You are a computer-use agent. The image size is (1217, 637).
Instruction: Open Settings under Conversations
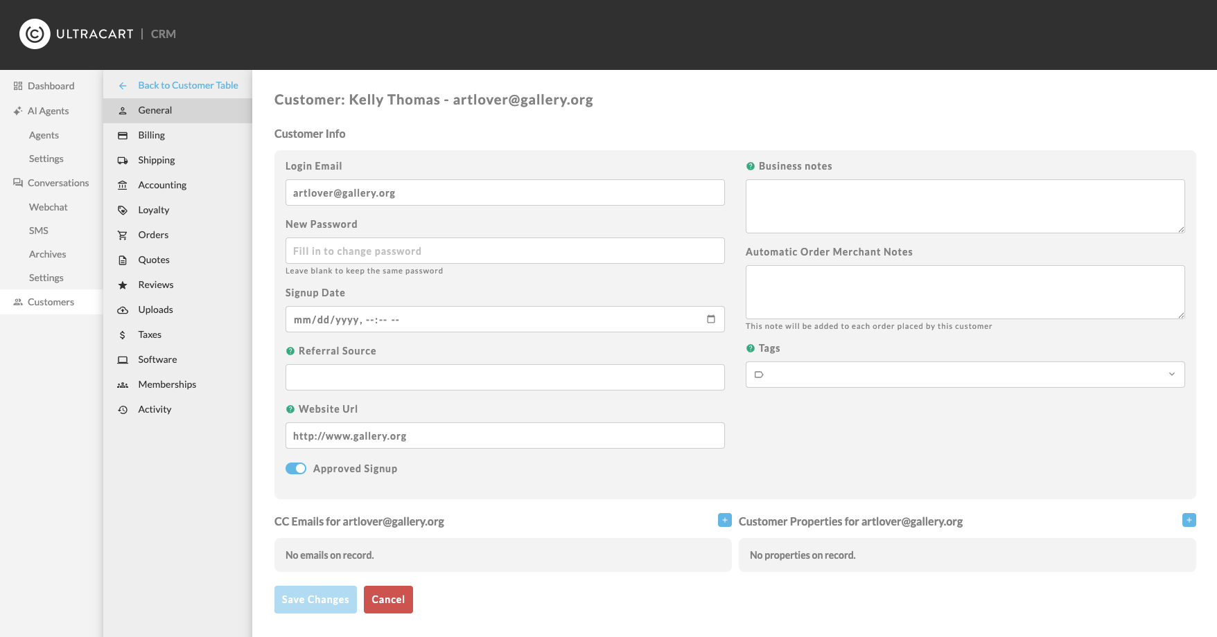(x=46, y=278)
